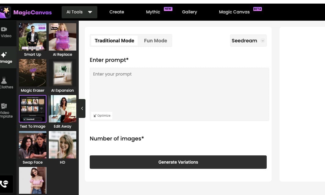
Task: Select the Video sidebar category
Action: [x=6, y=33]
